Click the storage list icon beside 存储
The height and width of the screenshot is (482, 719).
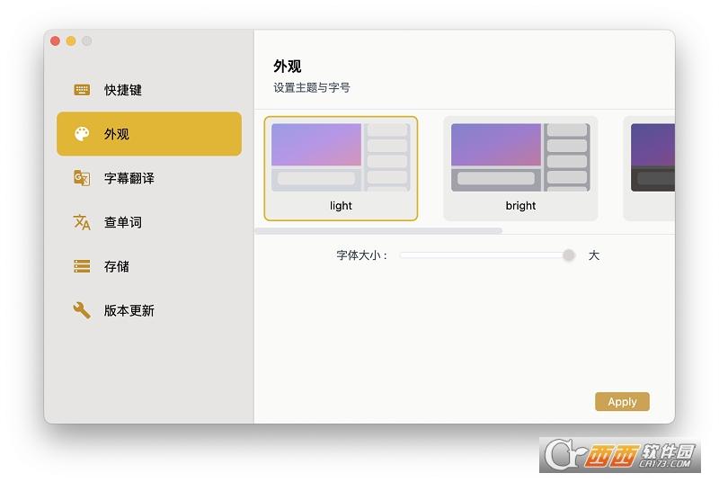click(82, 266)
